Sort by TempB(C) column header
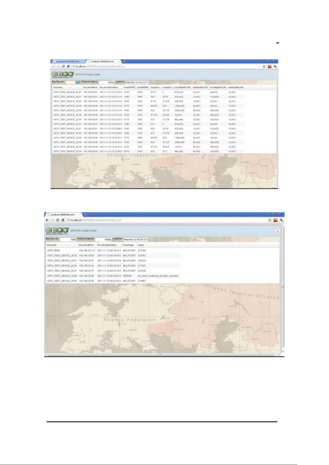 (x=167, y=87)
